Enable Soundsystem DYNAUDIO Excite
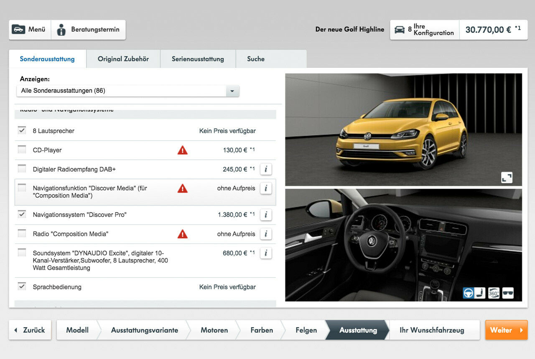Screen dimensions: 535x359 coord(22,253)
